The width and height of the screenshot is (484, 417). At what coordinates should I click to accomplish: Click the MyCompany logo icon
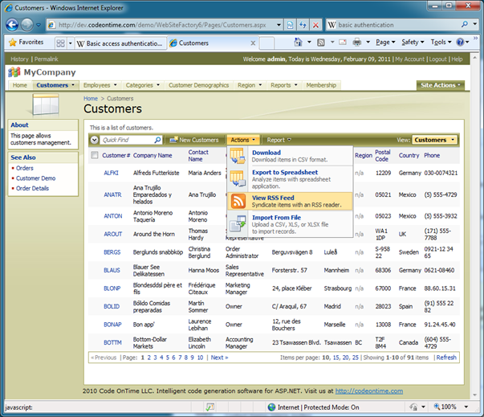(14, 72)
